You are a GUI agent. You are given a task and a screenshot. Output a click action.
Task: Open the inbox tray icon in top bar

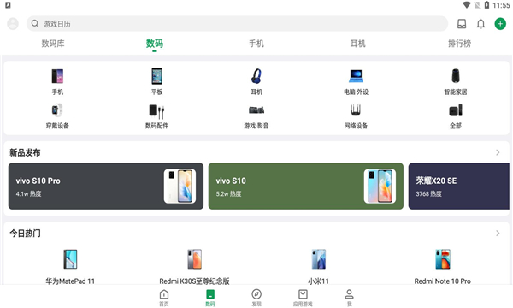[462, 24]
